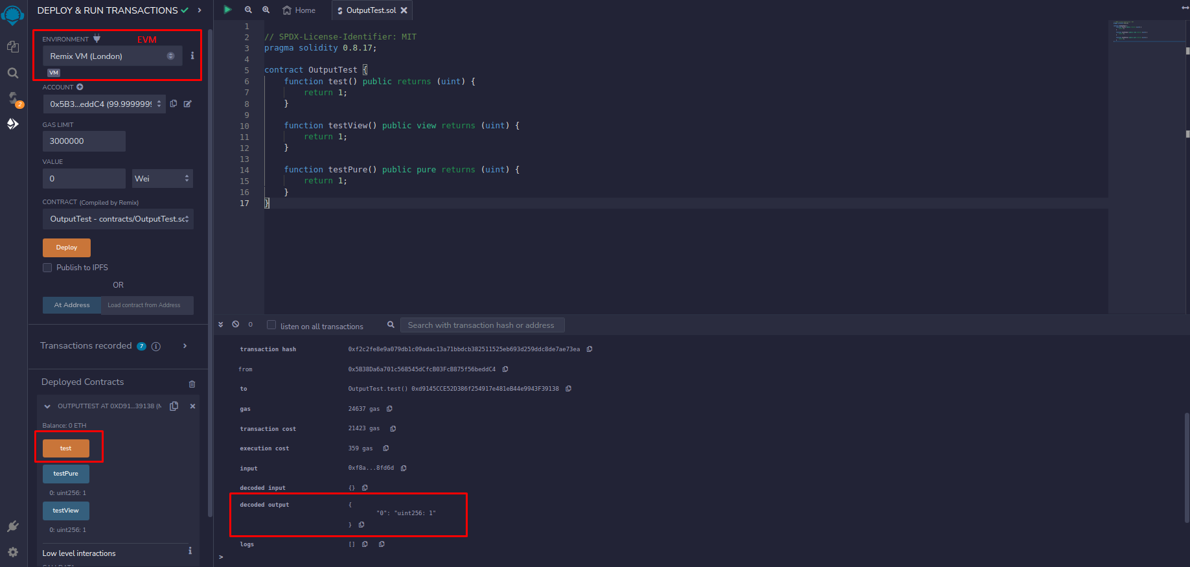The height and width of the screenshot is (567, 1190).
Task: Copy the OUTPUTTEST deployed contract address
Action: 174,406
